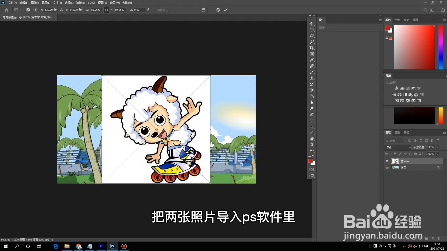Click the reference point location grid
This screenshot has width=447, height=251.
point(35,10)
